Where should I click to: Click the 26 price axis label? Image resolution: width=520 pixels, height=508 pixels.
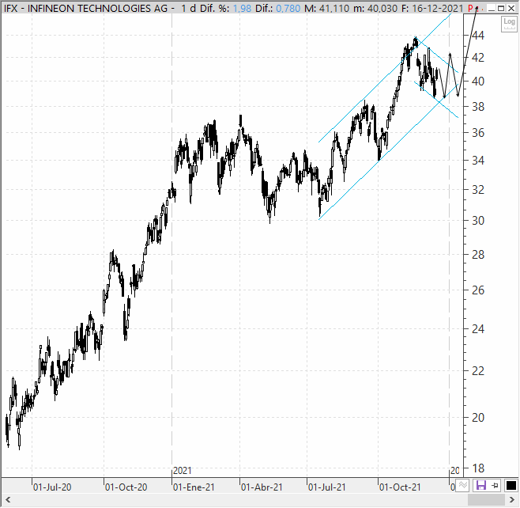pyautogui.click(x=478, y=290)
